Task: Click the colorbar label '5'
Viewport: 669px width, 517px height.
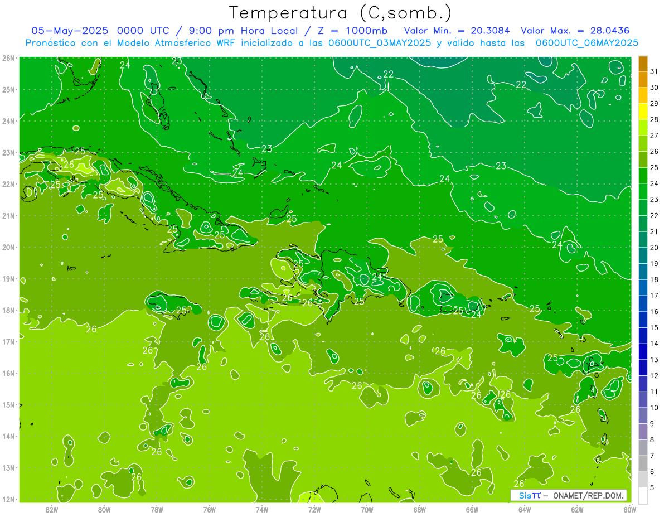Action: [x=653, y=488]
